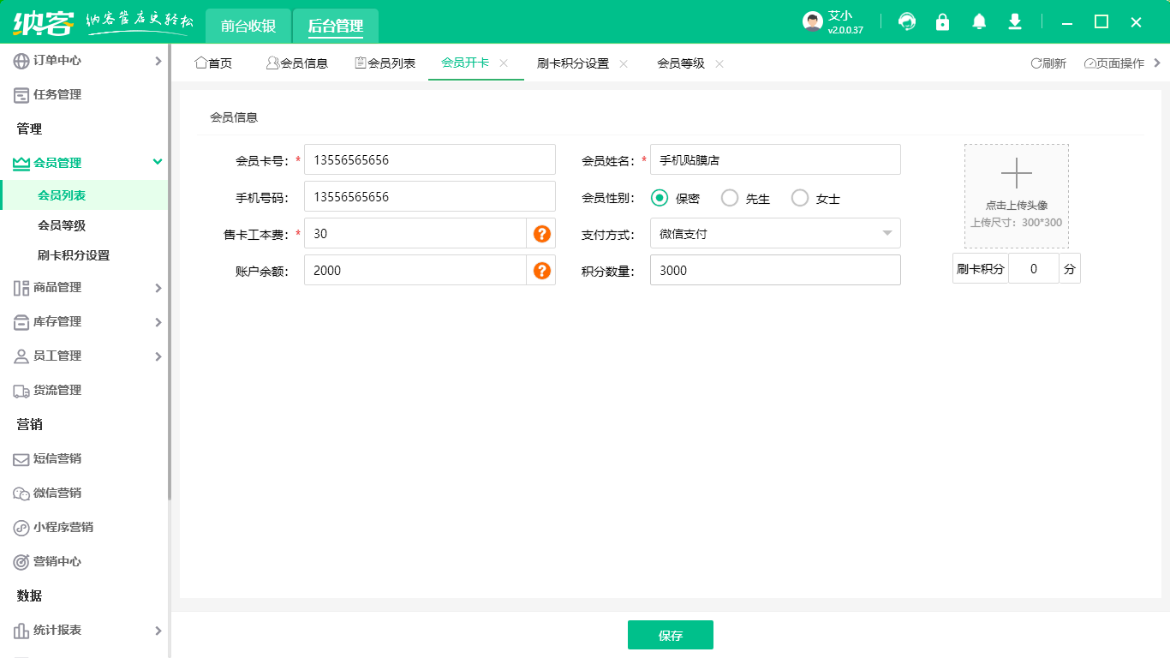
Task: Select the 商品管理 sidebar icon
Action: pyautogui.click(x=20, y=287)
